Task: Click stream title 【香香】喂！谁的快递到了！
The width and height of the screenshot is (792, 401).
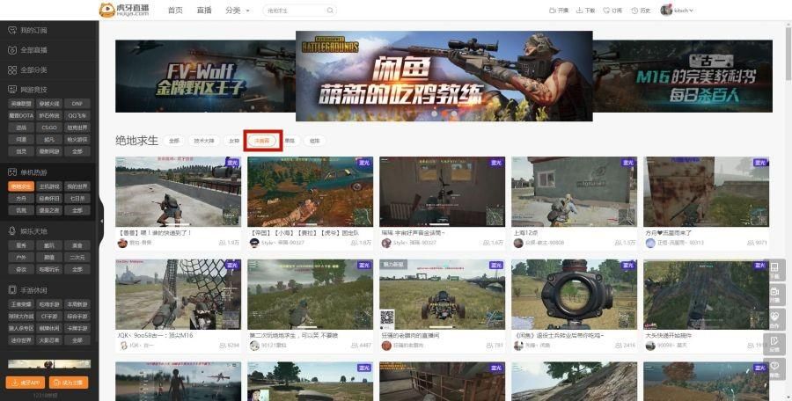Action: tap(155, 233)
